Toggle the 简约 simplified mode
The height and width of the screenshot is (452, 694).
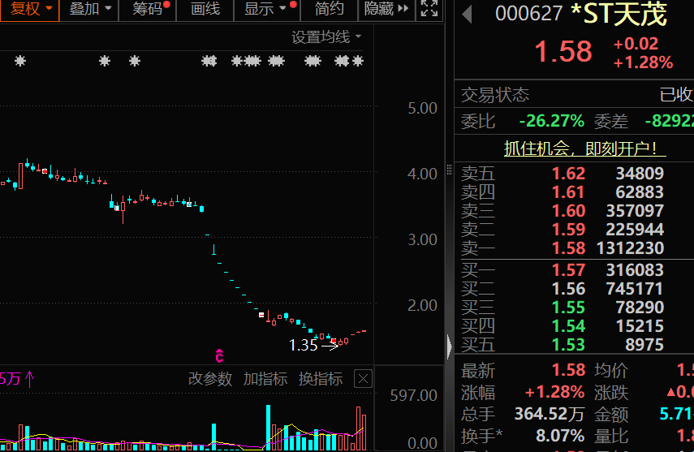[329, 10]
